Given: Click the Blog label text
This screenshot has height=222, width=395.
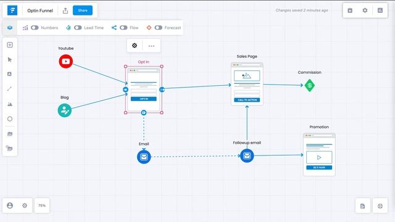Looking at the screenshot, I should point(64,97).
